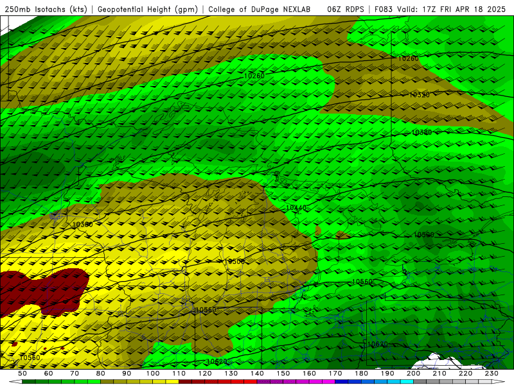The width and height of the screenshot is (514, 385).
Task: Click the 50 value on the color scale
Action: 22,373
